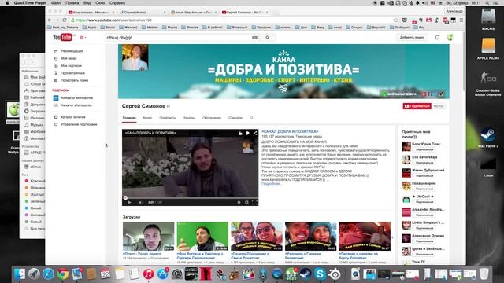The height and width of the screenshot is (283, 504).
Task: Select the Плейлисты channel tab
Action: coord(168,118)
